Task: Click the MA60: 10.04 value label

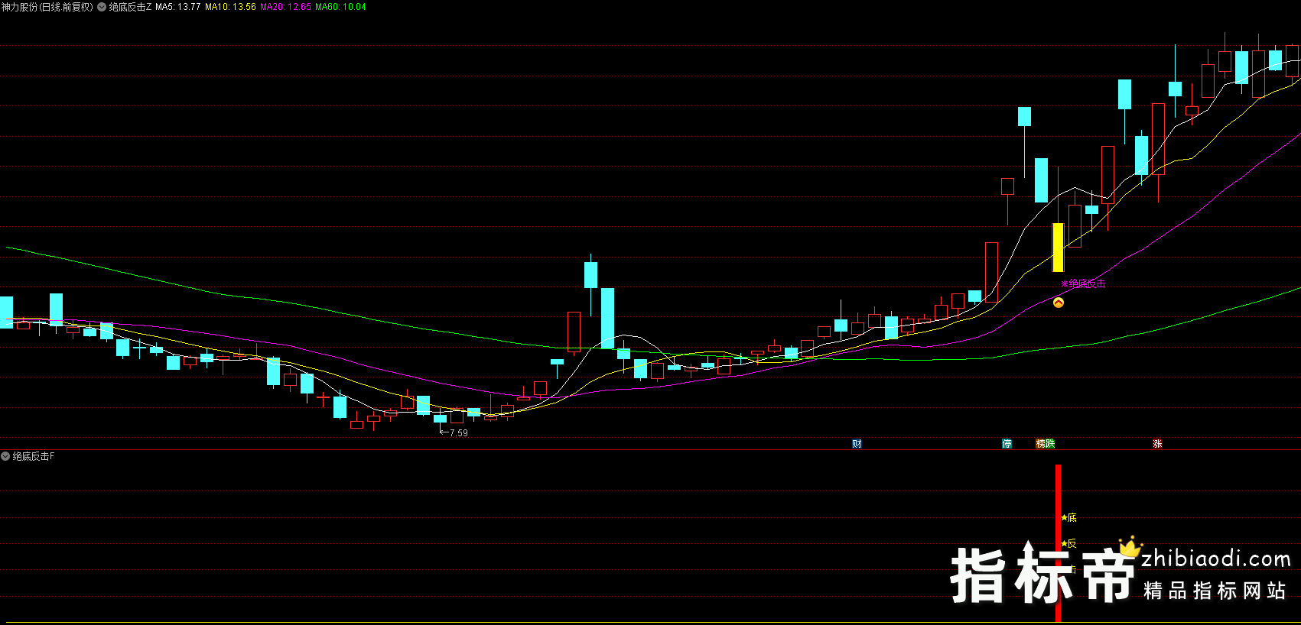Action: tap(340, 7)
